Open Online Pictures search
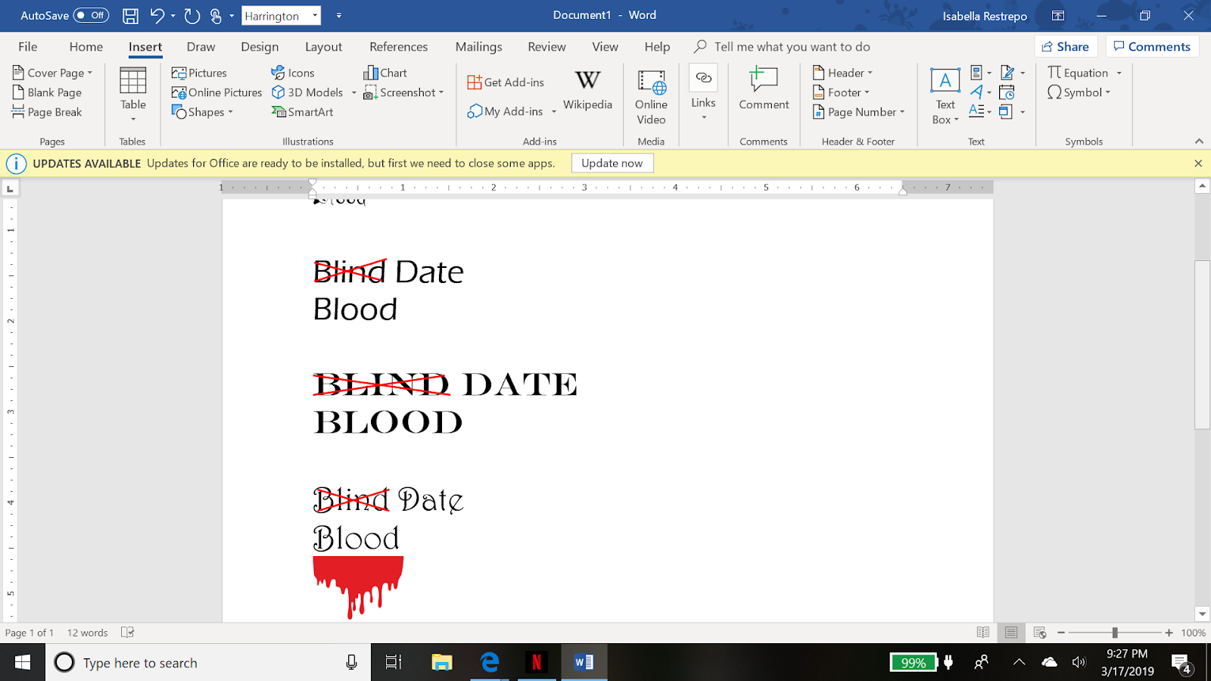This screenshot has width=1211, height=681. [216, 92]
